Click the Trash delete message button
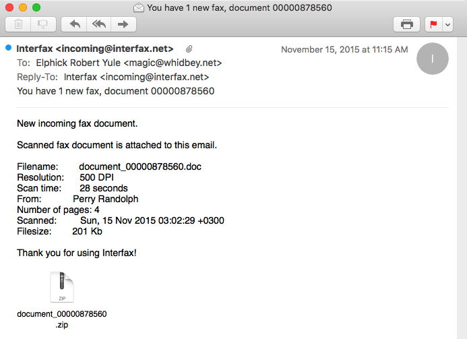Viewport: 467px width, 339px height. [x=18, y=24]
